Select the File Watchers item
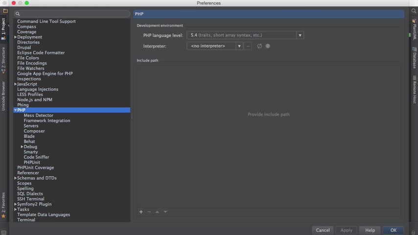The width and height of the screenshot is (418, 235). pos(31,68)
